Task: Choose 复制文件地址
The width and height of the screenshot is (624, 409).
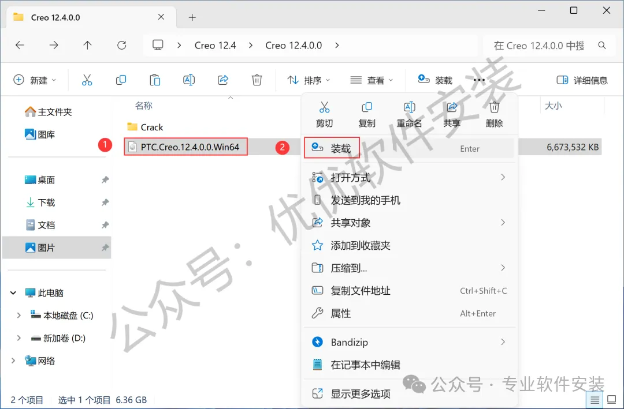Action: (409, 291)
